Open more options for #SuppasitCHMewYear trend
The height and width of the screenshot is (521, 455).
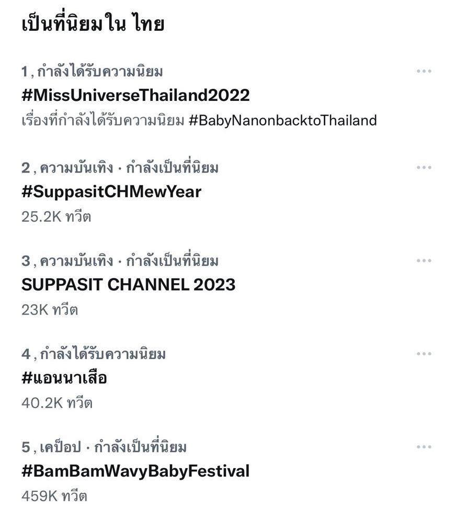click(x=424, y=168)
